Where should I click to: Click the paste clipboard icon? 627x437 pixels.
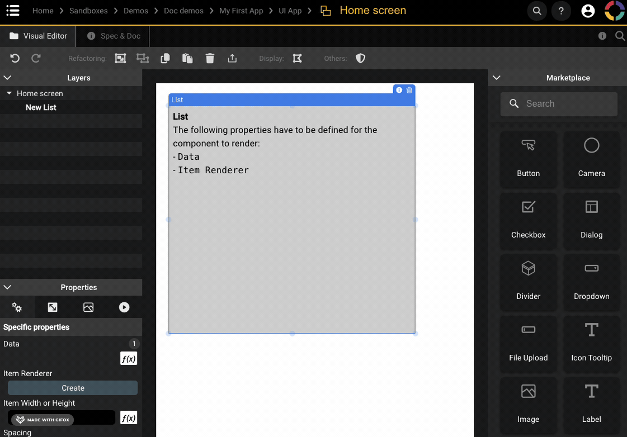click(187, 58)
